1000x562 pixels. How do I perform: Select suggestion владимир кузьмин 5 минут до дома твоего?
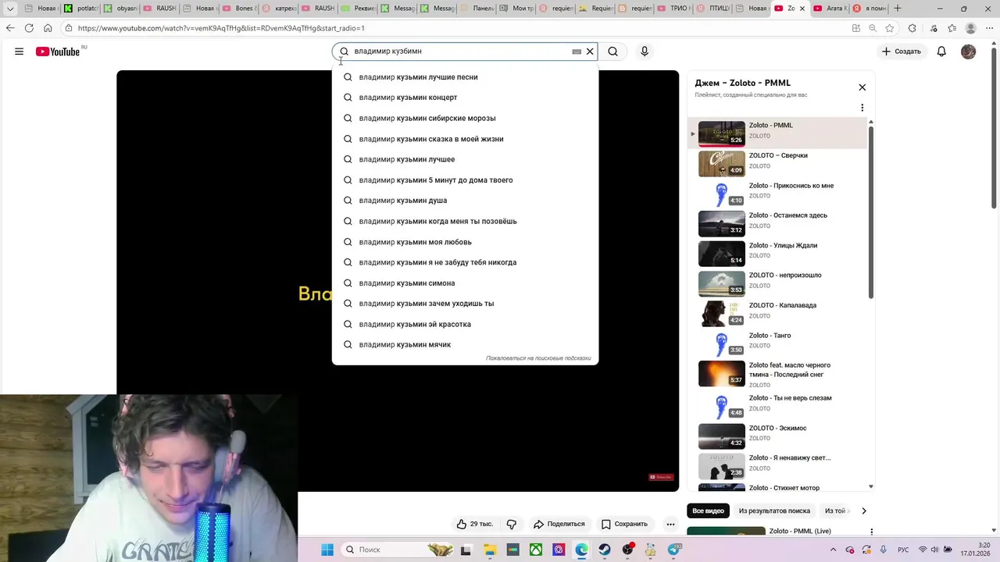tap(465, 180)
